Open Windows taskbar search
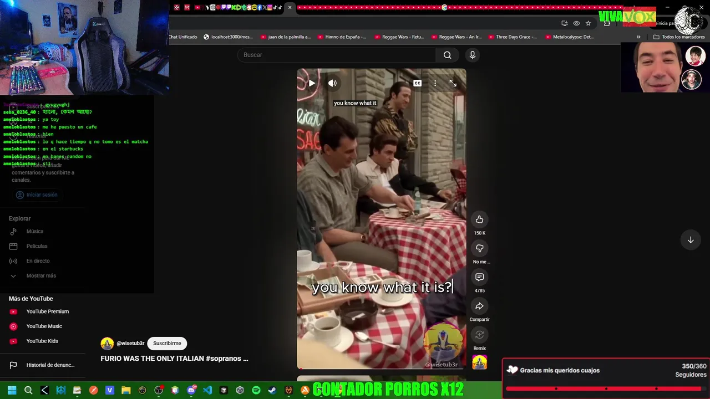 pos(28,390)
